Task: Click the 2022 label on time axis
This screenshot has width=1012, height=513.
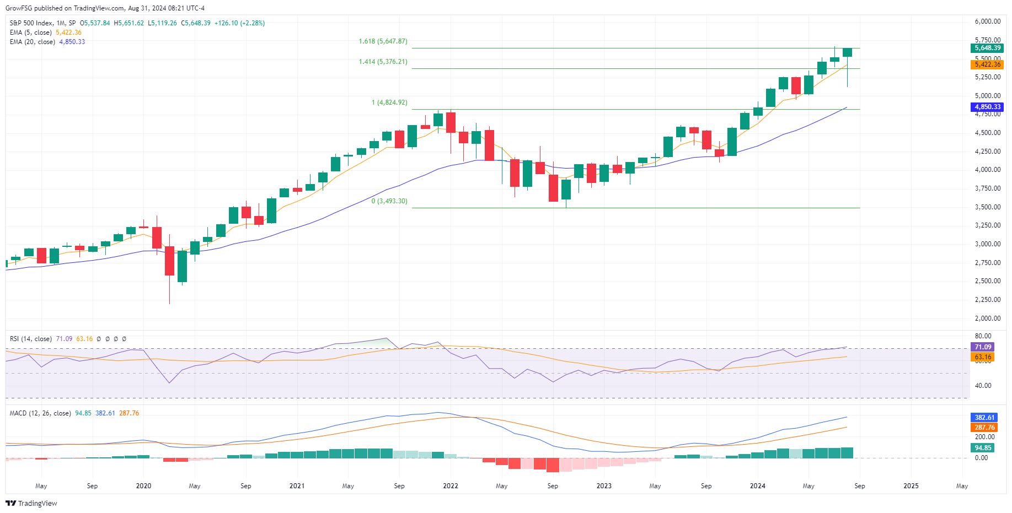Action: [451, 486]
